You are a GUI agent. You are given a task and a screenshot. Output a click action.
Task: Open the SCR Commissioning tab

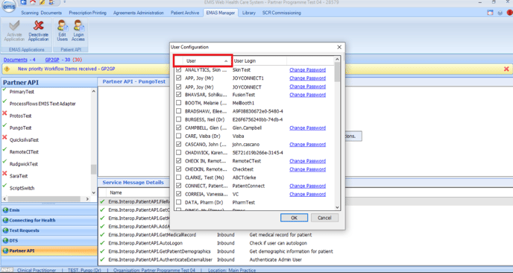281,13
